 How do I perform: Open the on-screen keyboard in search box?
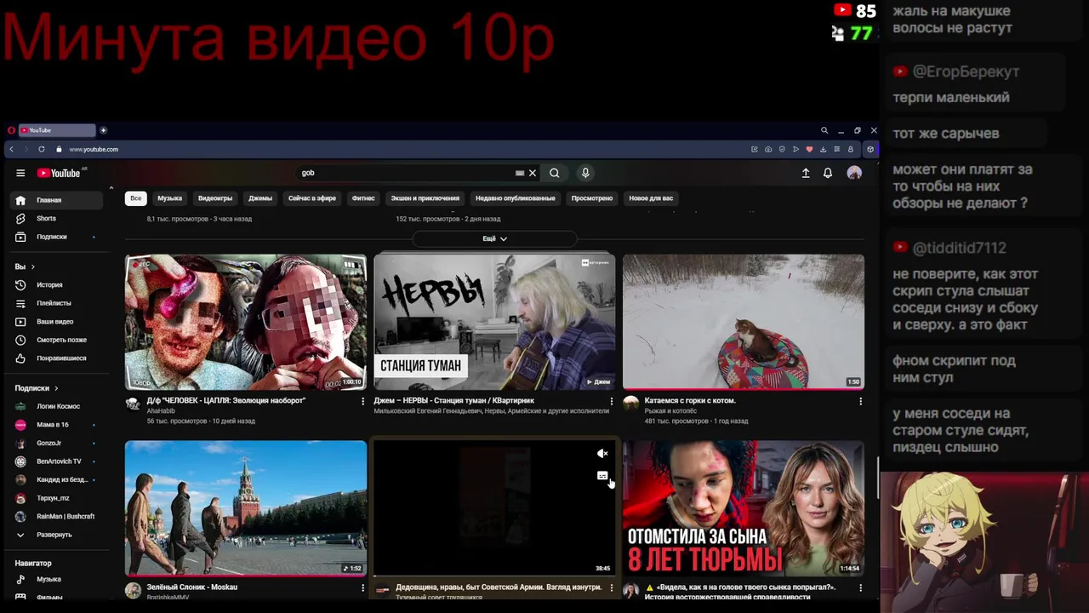coord(520,173)
